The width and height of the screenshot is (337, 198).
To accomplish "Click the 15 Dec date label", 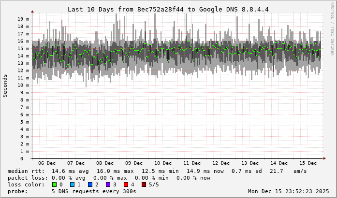I will coord(308,163).
